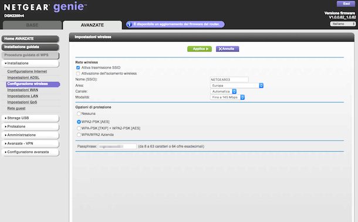The image size is (358, 222).
Task: Click the Rete wireless heading
Action: pyautogui.click(x=86, y=62)
